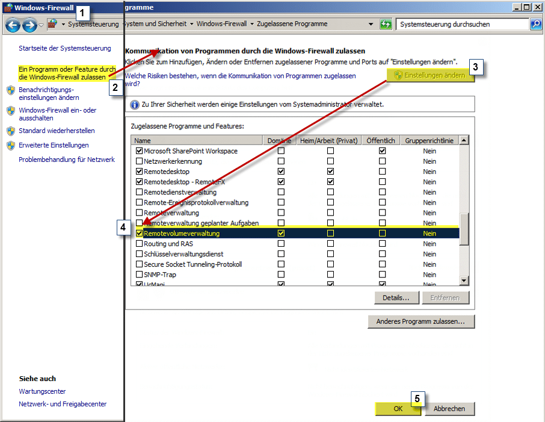The image size is (545, 422).
Task: Open Details for the selected program
Action: (x=396, y=298)
